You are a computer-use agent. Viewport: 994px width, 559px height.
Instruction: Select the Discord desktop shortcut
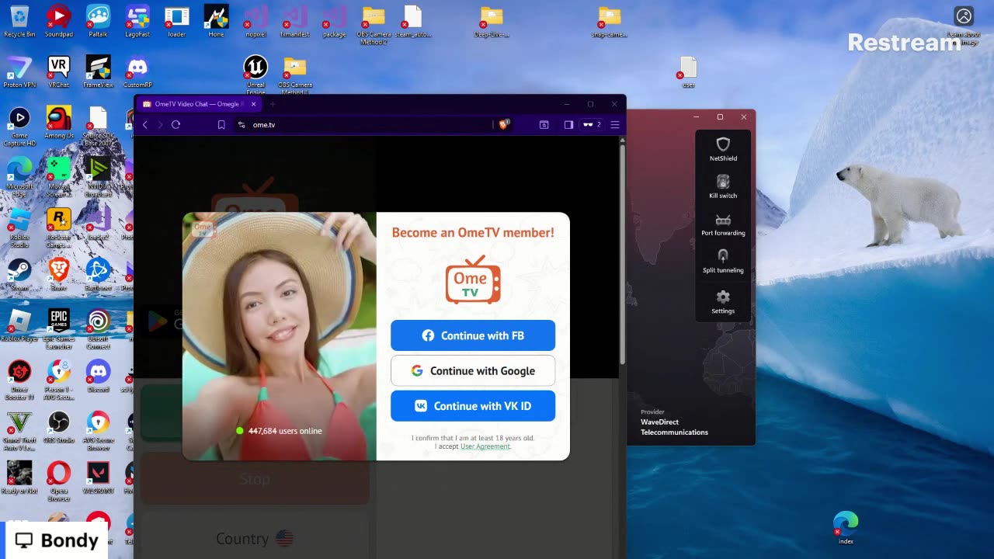pyautogui.click(x=98, y=377)
